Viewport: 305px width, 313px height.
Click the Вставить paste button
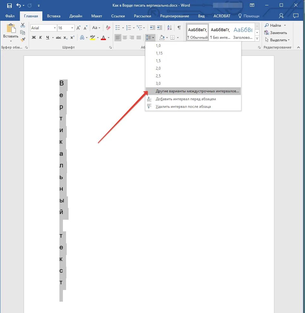[11, 32]
